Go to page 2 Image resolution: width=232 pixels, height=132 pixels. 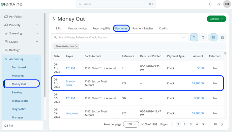pyautogui.click(x=185, y=124)
